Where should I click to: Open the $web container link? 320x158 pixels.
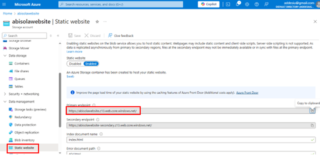[70, 76]
